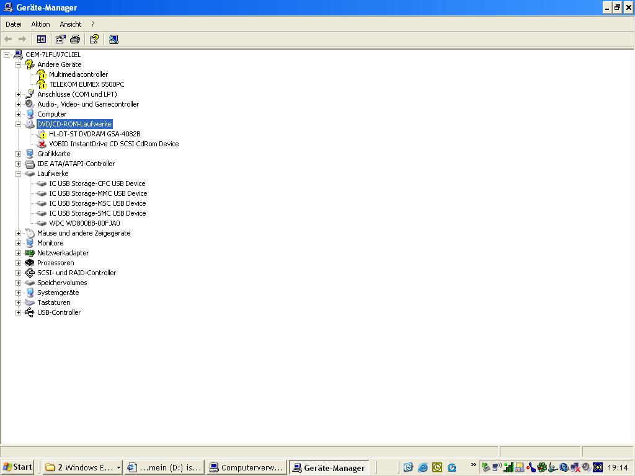Click the volume speaker icon in system tray

tap(585, 467)
